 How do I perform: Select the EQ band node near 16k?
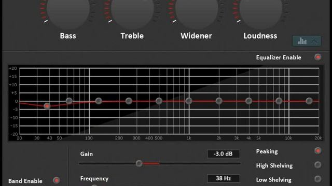[x=309, y=101]
